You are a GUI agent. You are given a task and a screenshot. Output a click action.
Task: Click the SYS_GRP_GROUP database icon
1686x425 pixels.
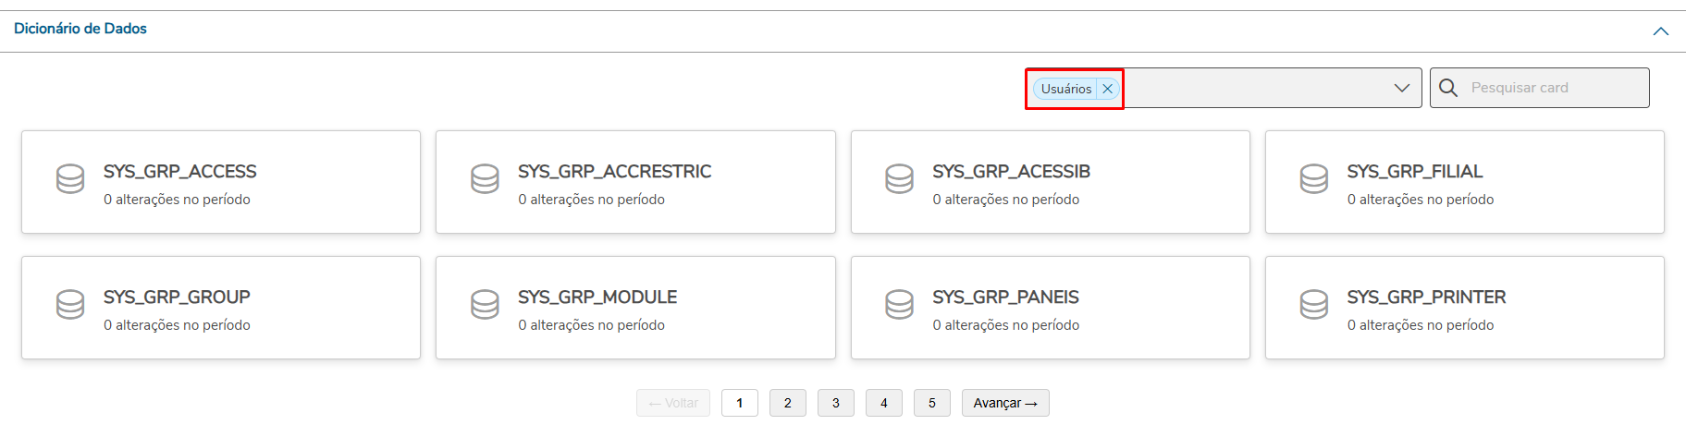coord(70,305)
